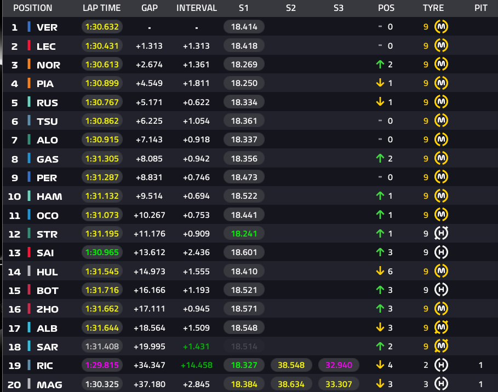This screenshot has height=392, width=498.
Task: Click the TYRE column header
Action: (x=433, y=8)
